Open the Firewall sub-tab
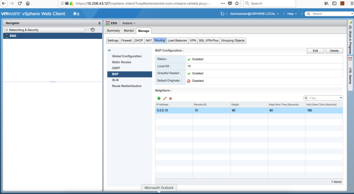 pos(127,40)
